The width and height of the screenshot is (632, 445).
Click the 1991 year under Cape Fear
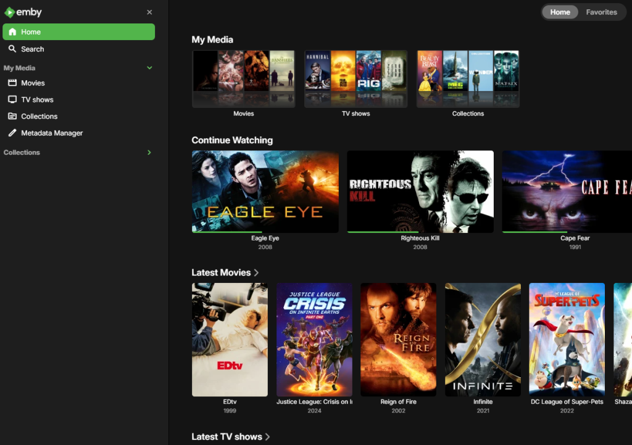point(575,247)
